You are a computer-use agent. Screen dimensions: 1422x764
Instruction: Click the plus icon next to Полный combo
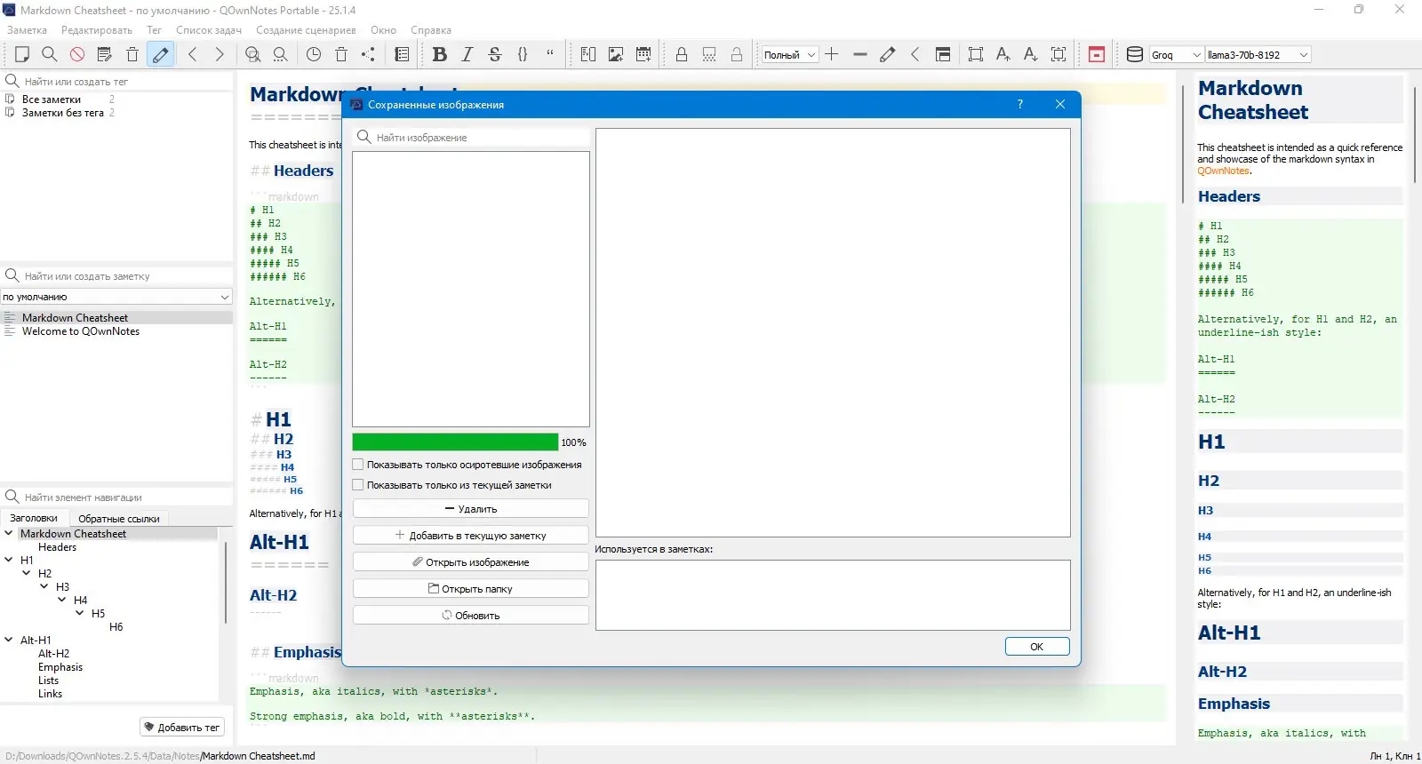832,54
